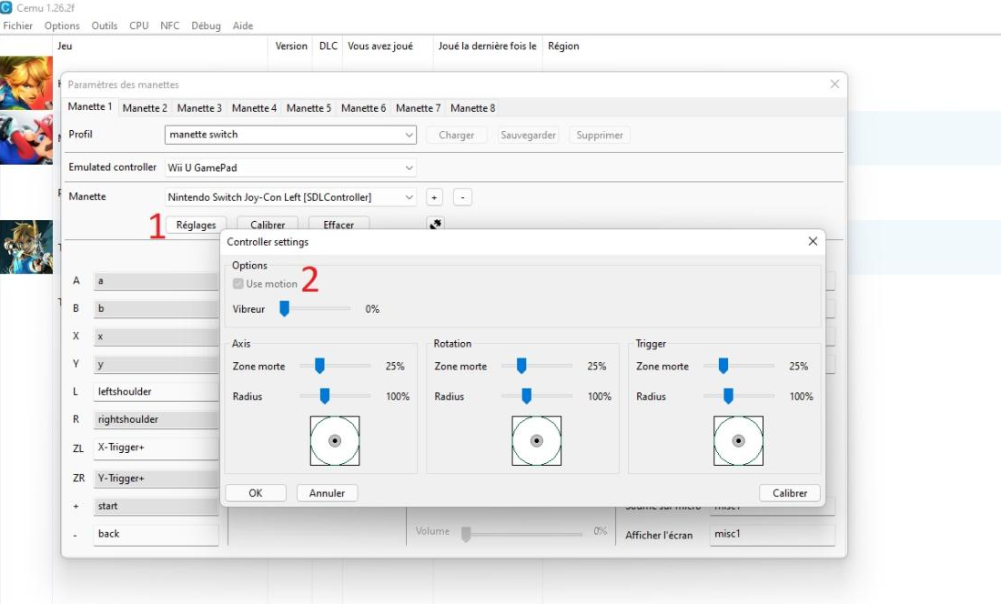Click the Axis stick preview circle

coord(335,440)
